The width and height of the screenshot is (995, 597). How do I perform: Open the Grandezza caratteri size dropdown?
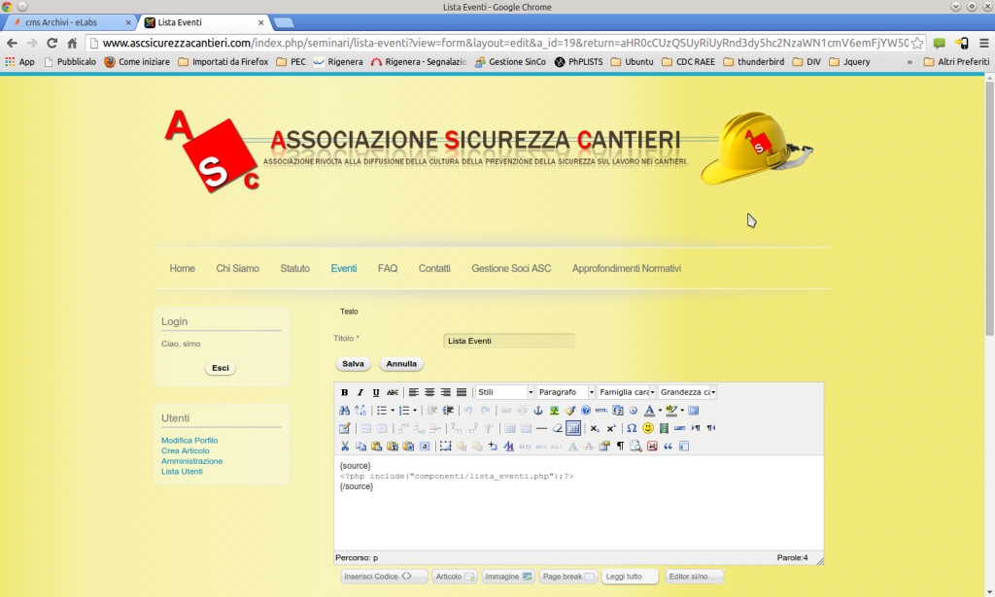pos(687,392)
